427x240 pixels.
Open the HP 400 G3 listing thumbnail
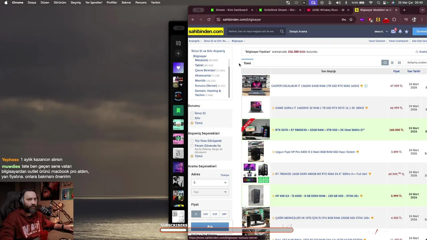pos(256,196)
